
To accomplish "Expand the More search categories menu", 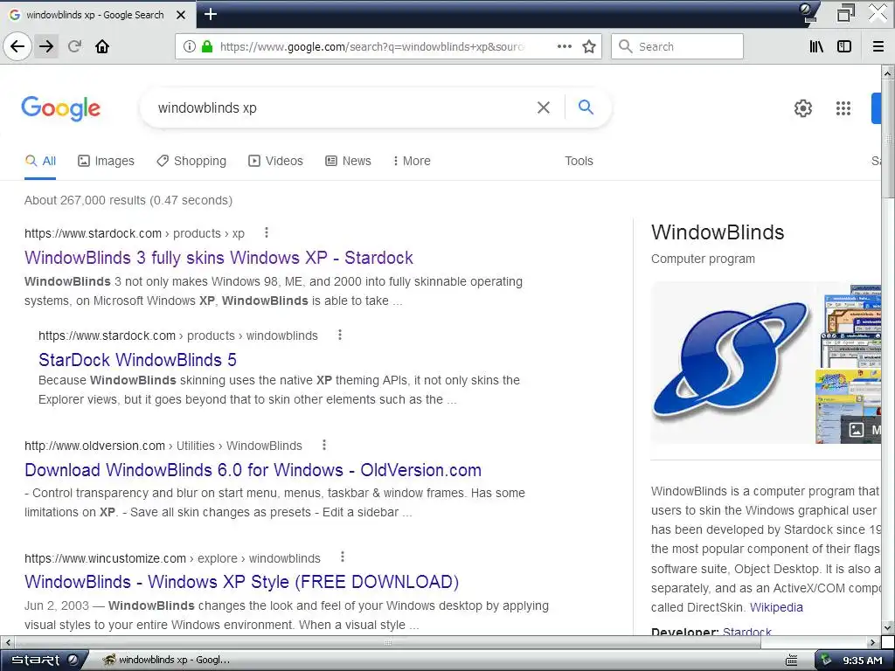I will point(412,161).
